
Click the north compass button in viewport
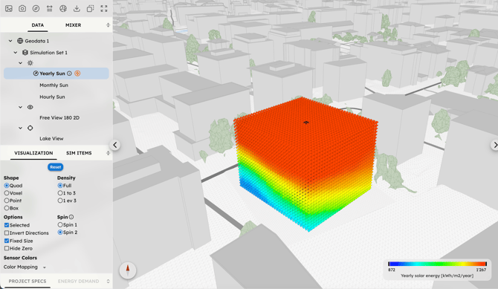click(x=128, y=270)
